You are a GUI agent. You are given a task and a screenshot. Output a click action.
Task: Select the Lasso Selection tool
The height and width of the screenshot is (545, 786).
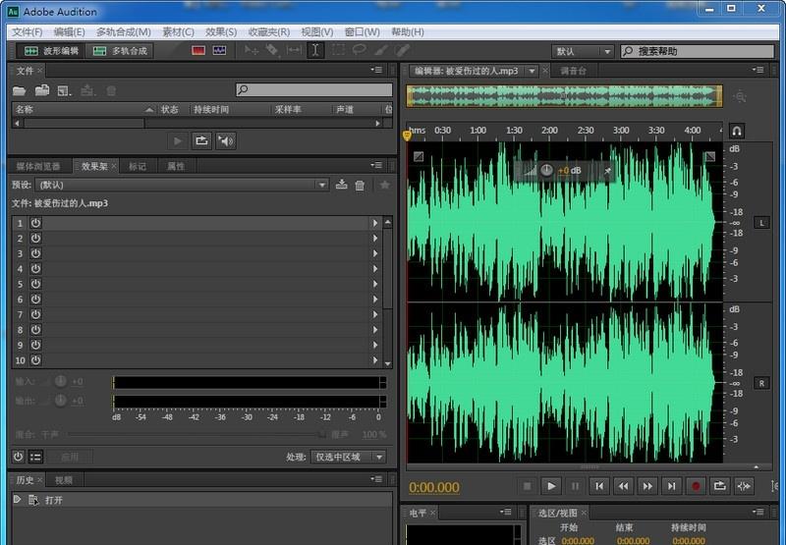(359, 50)
